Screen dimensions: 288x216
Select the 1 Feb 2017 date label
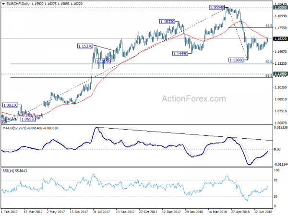pos(10,212)
